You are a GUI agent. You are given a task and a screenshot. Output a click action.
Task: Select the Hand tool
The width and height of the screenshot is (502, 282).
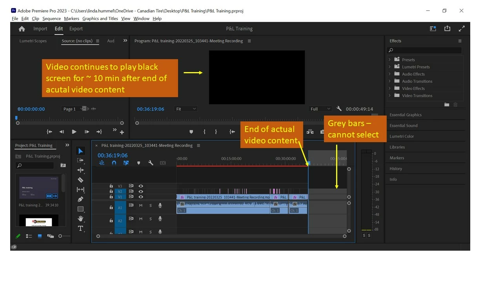tap(80, 219)
